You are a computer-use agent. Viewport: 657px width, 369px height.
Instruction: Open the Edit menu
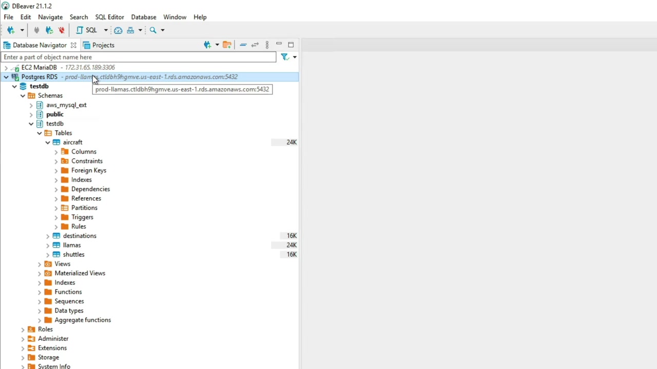pyautogui.click(x=25, y=17)
